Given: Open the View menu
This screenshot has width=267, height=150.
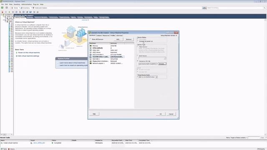Looking at the screenshot, I should pyautogui.click(x=10, y=4).
